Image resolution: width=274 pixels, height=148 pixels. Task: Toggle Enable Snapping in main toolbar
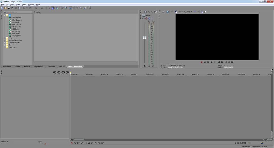tap(49, 8)
